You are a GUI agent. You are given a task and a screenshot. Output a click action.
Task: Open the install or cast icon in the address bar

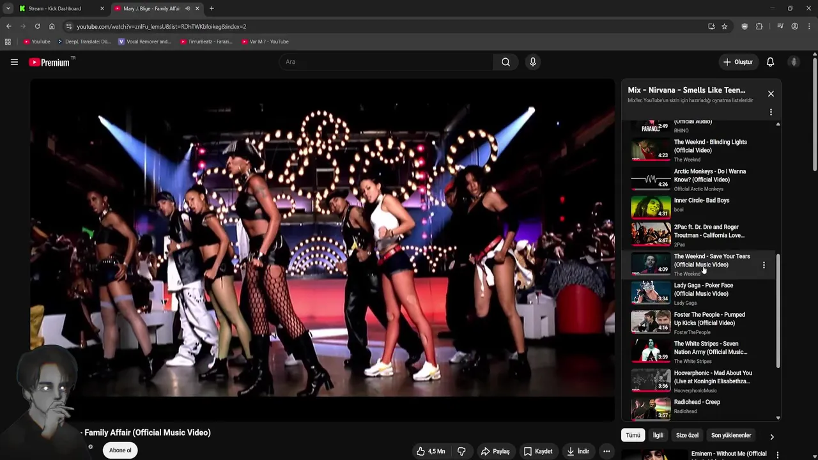(x=711, y=26)
